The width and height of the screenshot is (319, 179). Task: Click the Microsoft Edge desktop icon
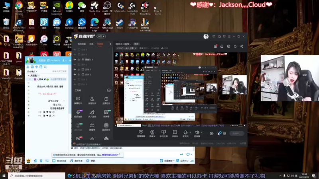pos(95,25)
